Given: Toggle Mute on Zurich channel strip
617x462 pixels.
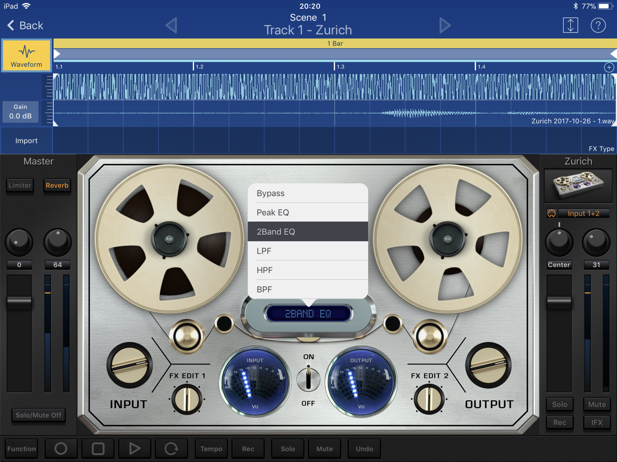Looking at the screenshot, I should (x=597, y=404).
